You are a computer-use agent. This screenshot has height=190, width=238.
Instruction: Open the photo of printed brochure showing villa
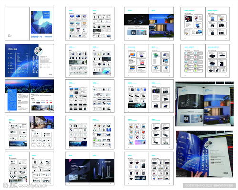tap(205, 104)
